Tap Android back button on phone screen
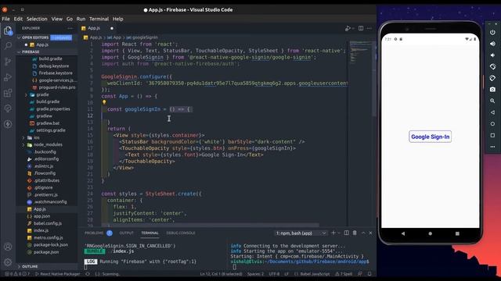The height and width of the screenshot is (281, 501). pos(403,233)
